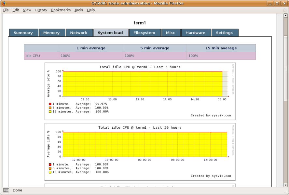Click the status bar icon beside Done
Image resolution: width=289 pixels, height=195 pixels.
[x=6, y=190]
